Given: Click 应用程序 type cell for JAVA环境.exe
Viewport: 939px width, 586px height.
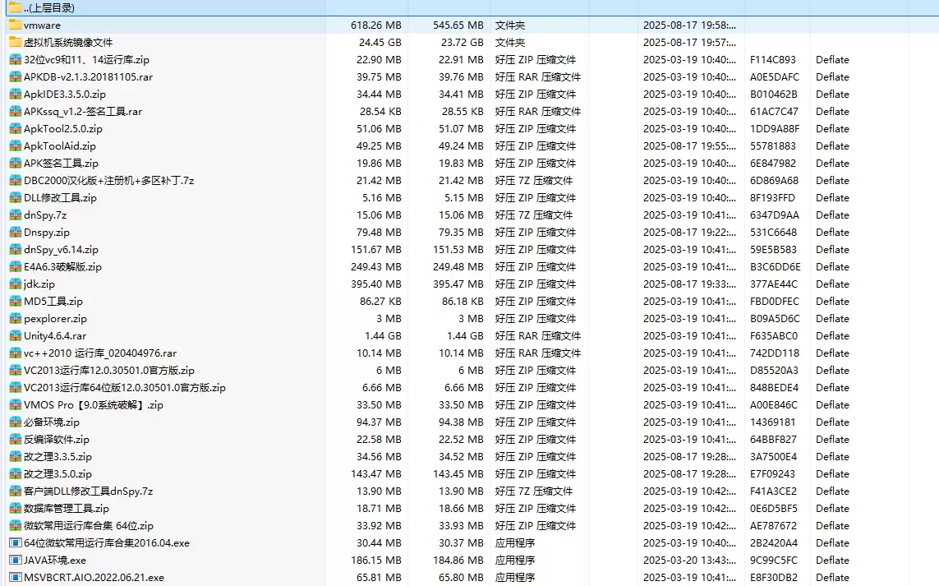Looking at the screenshot, I should coord(516,561).
